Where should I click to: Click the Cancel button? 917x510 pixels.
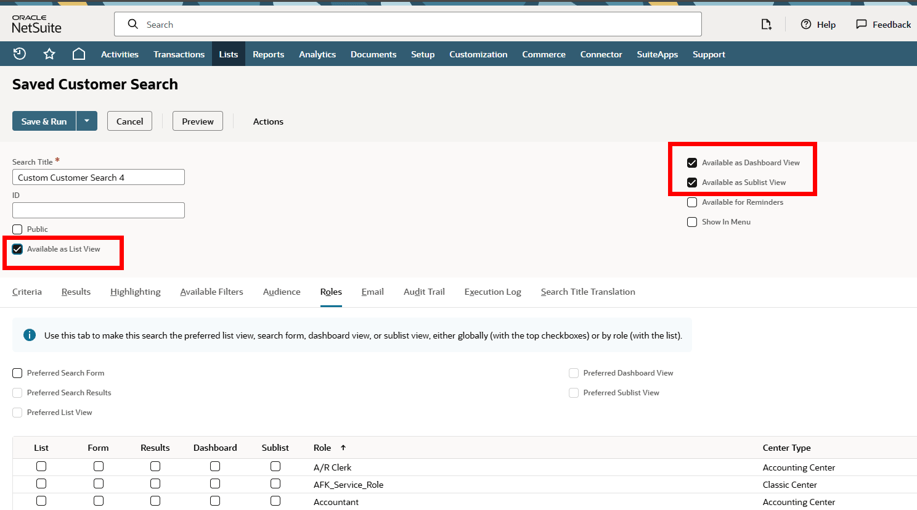[129, 121]
